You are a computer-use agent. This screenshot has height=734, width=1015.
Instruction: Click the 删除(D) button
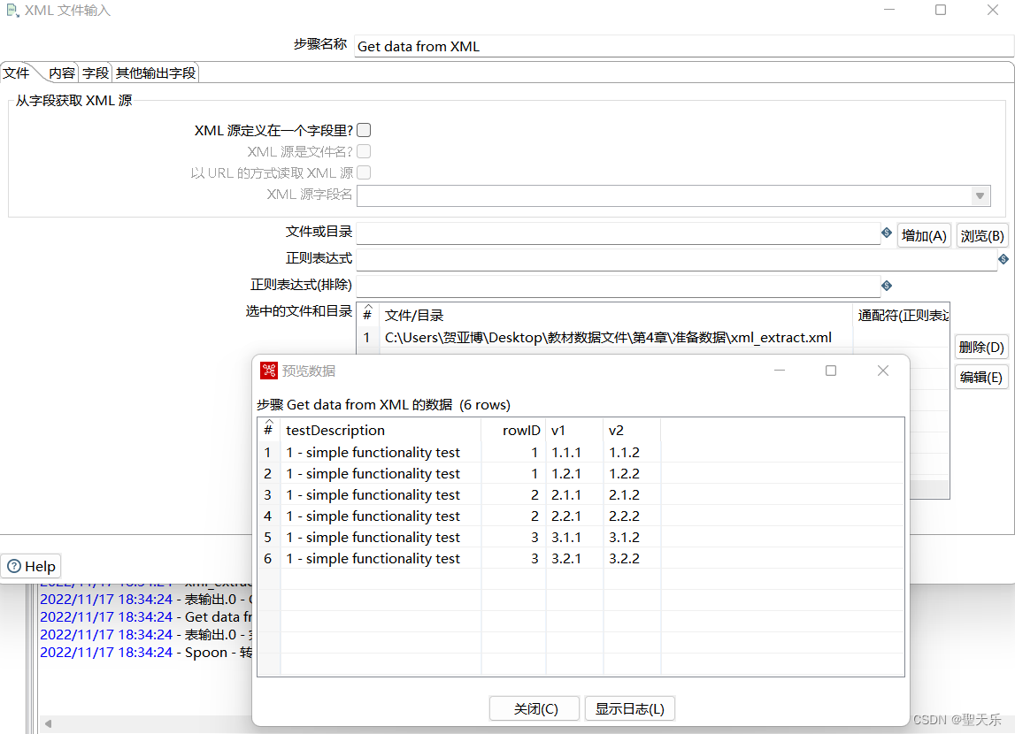click(x=980, y=347)
